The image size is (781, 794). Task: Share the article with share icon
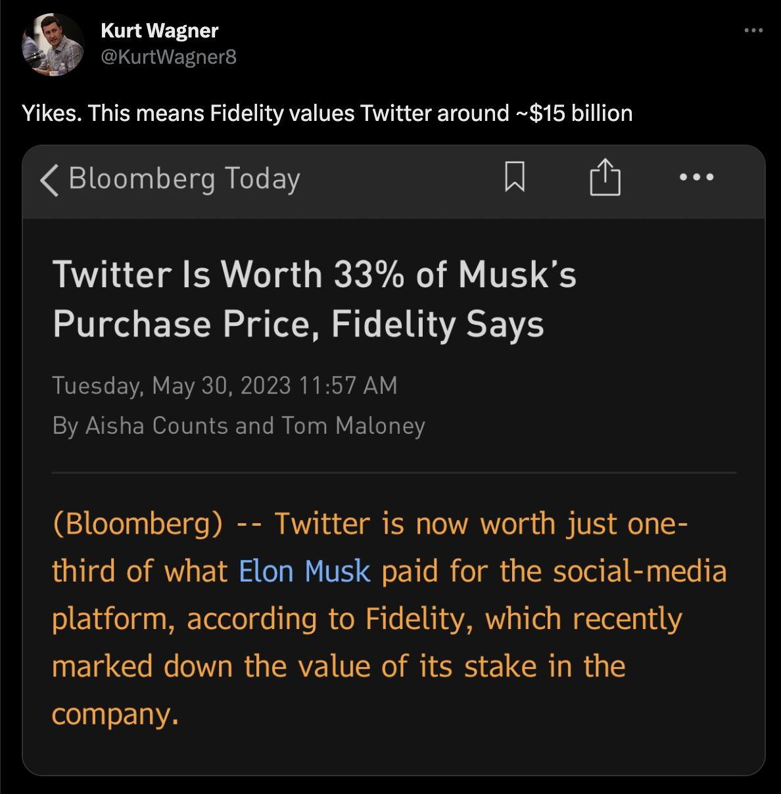(x=605, y=177)
